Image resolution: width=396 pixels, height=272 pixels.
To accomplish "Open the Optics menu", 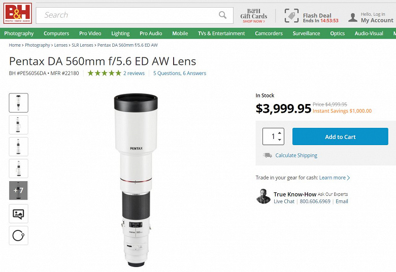I will (337, 33).
